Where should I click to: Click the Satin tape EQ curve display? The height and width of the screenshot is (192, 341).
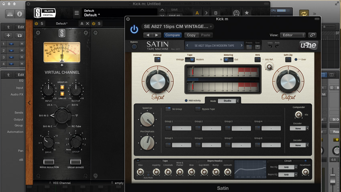250,170
